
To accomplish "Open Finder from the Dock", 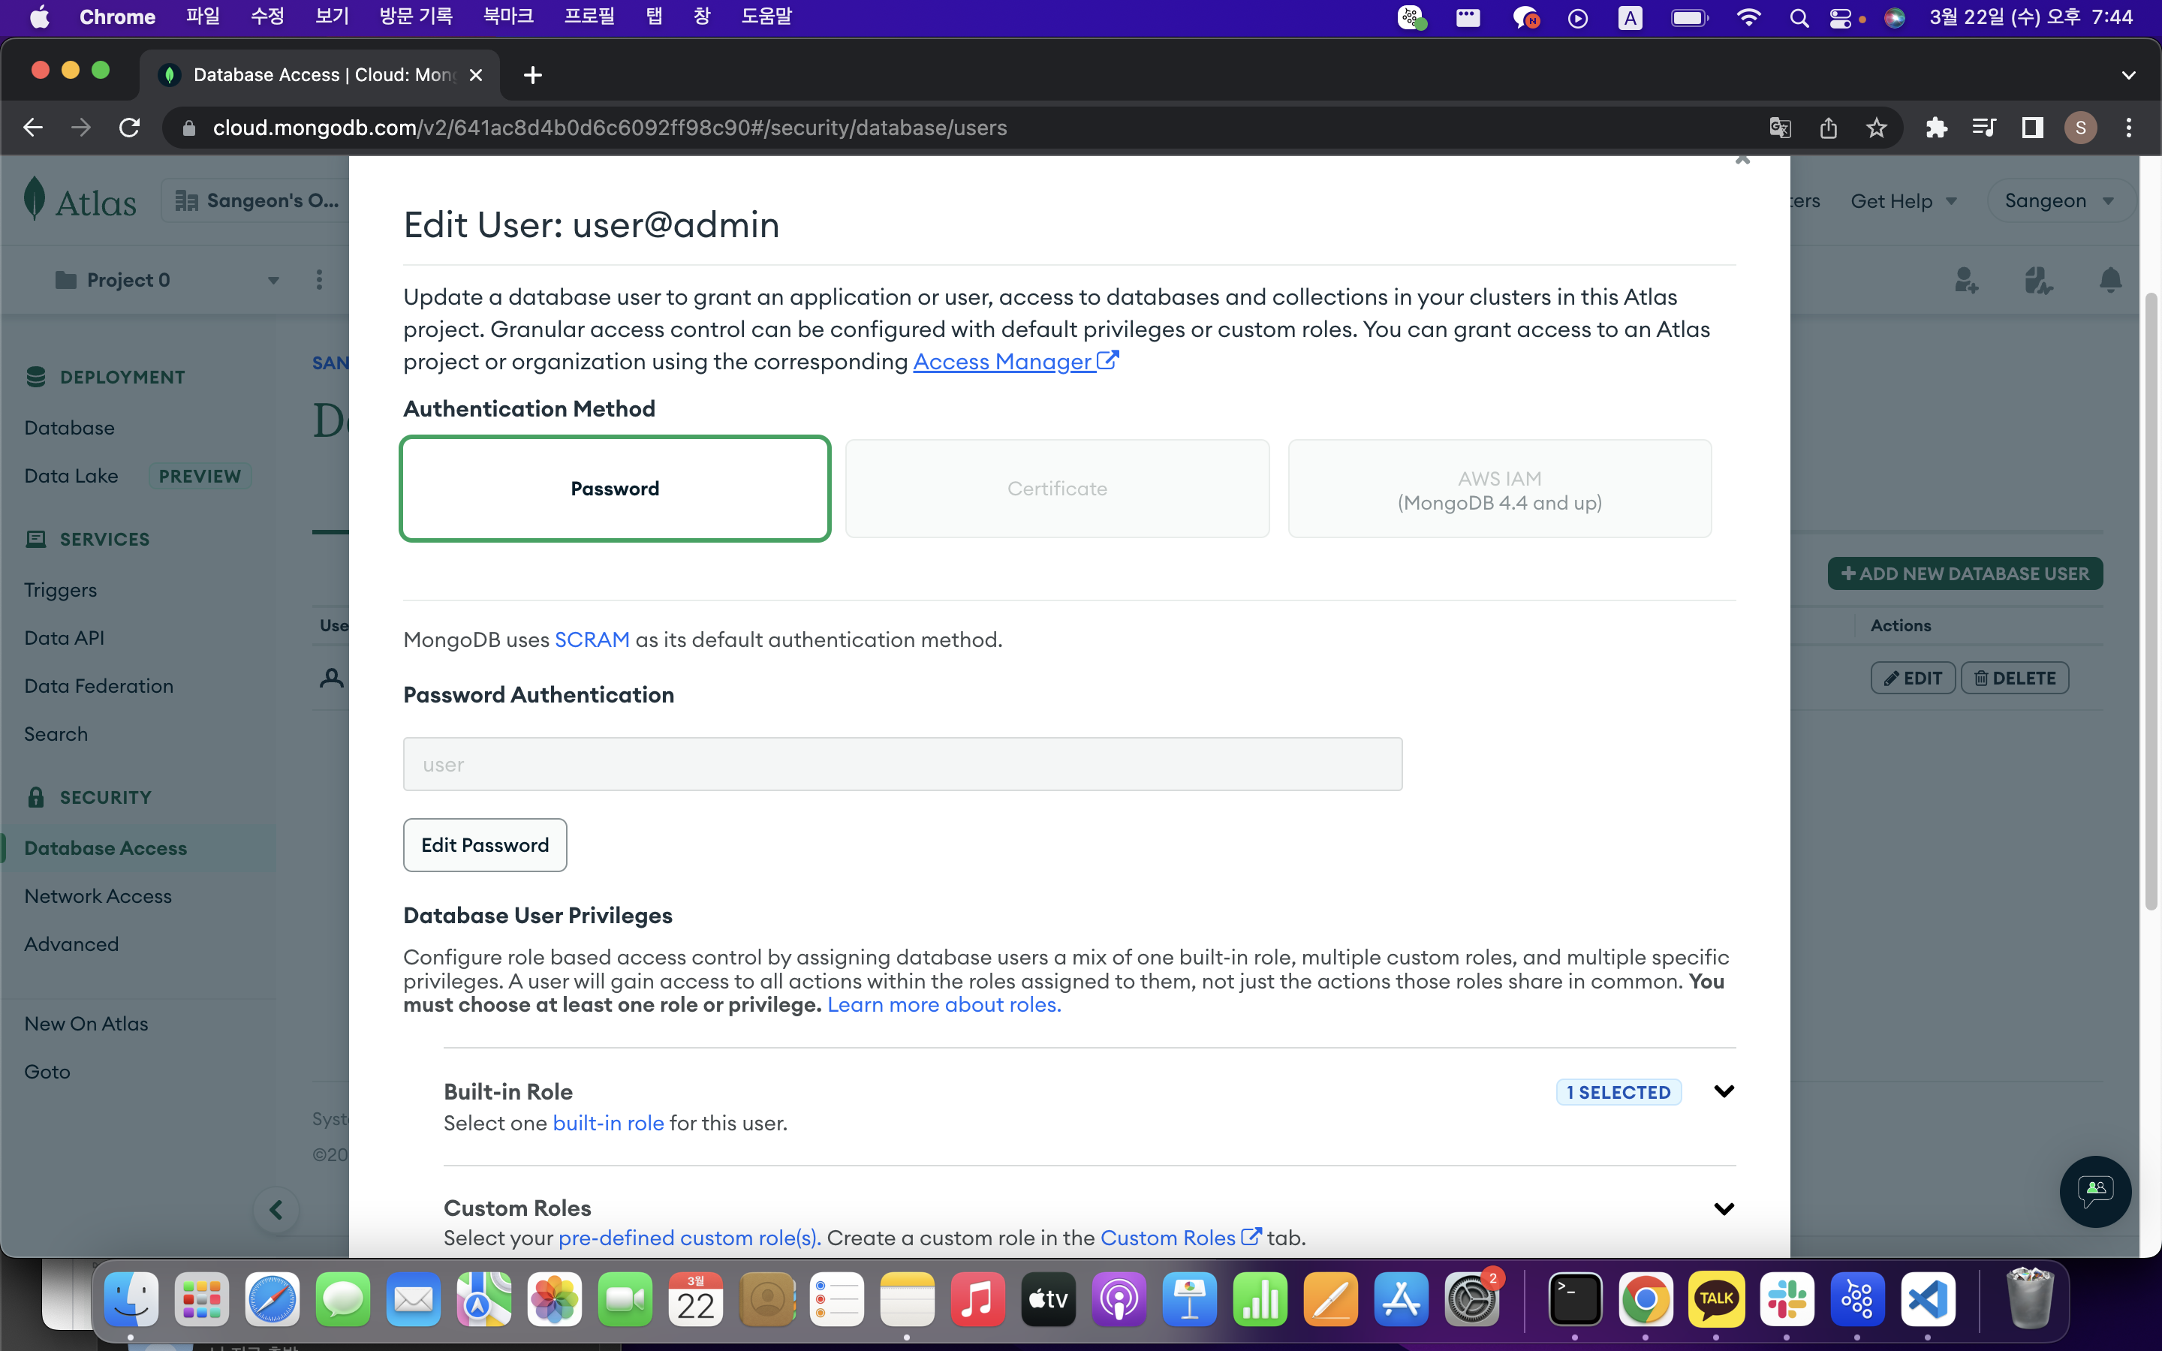I will pyautogui.click(x=131, y=1298).
